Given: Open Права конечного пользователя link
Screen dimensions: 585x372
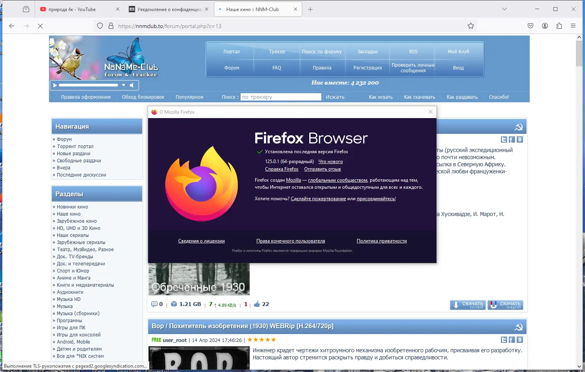Looking at the screenshot, I should (291, 241).
